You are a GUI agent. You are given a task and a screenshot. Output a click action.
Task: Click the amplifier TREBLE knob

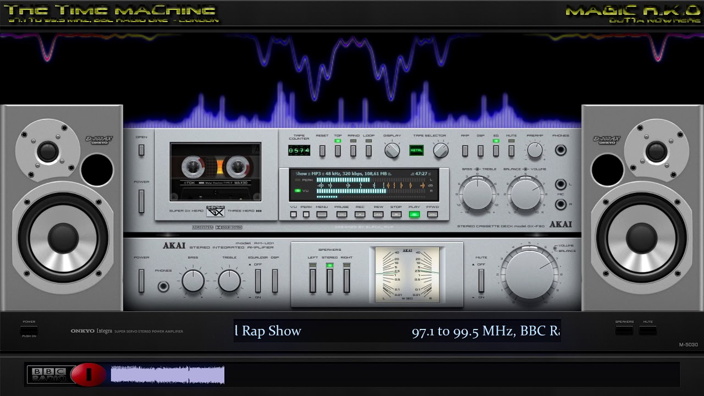pos(229,281)
